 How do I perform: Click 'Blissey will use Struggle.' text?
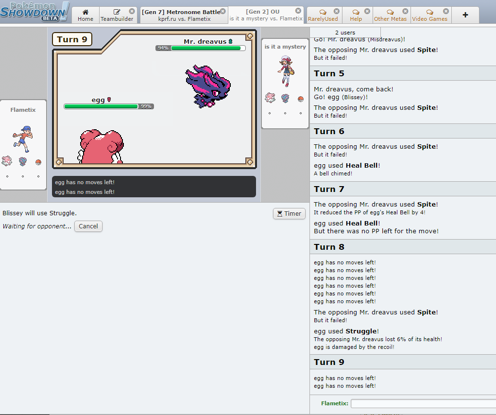(x=39, y=213)
